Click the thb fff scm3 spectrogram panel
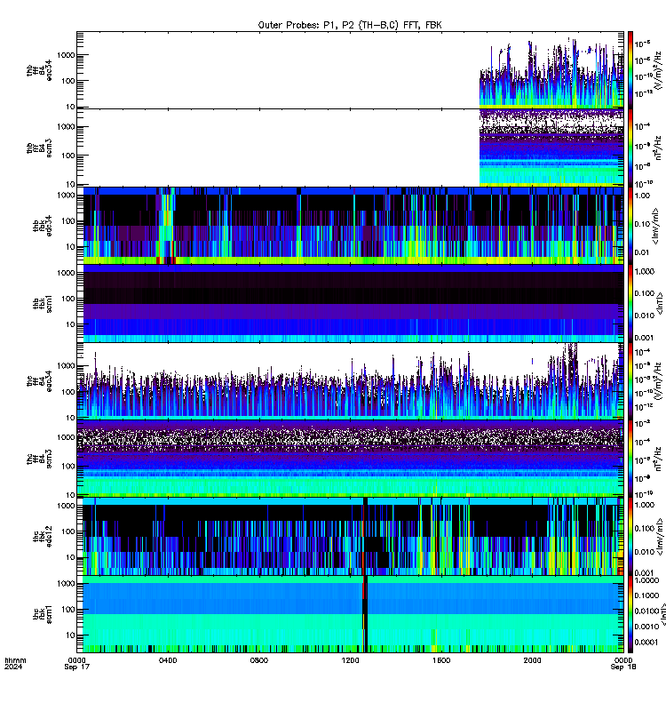 tap(350, 148)
